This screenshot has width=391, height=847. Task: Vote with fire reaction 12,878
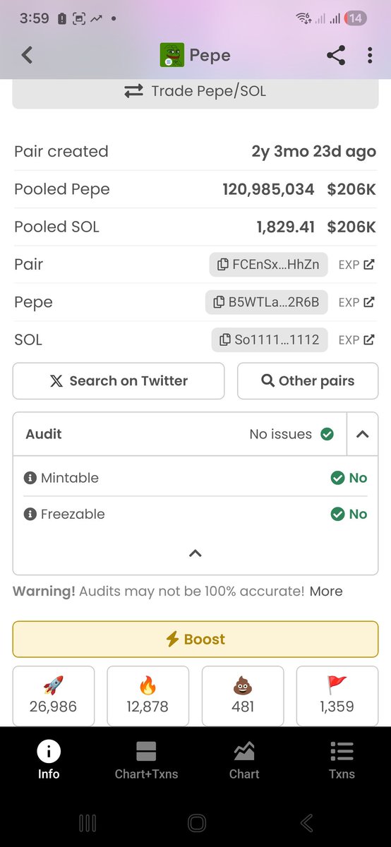pos(148,696)
